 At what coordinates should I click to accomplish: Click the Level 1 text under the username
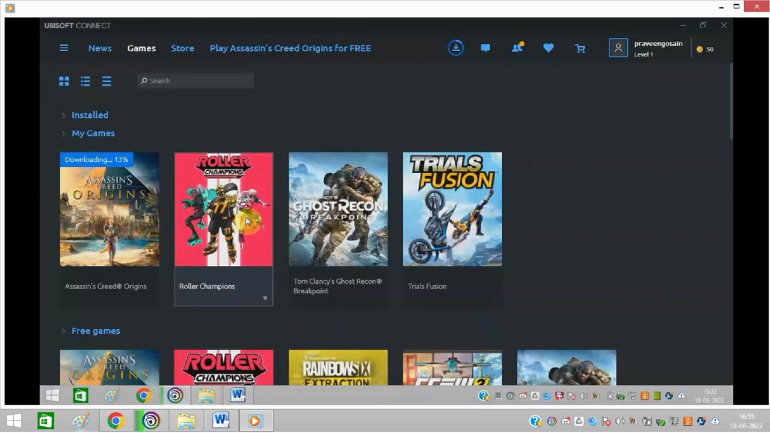(x=643, y=54)
